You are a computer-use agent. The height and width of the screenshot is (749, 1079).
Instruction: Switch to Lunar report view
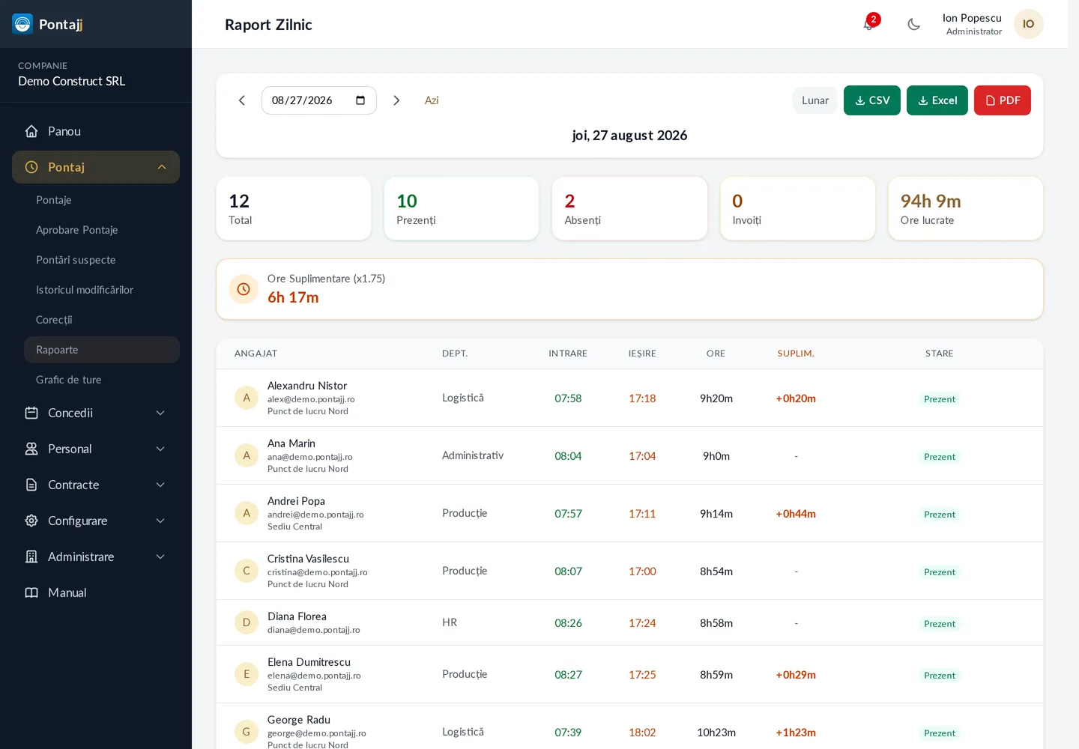(x=815, y=100)
